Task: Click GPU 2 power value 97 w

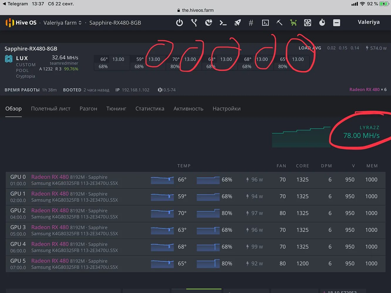Action: tap(255, 213)
